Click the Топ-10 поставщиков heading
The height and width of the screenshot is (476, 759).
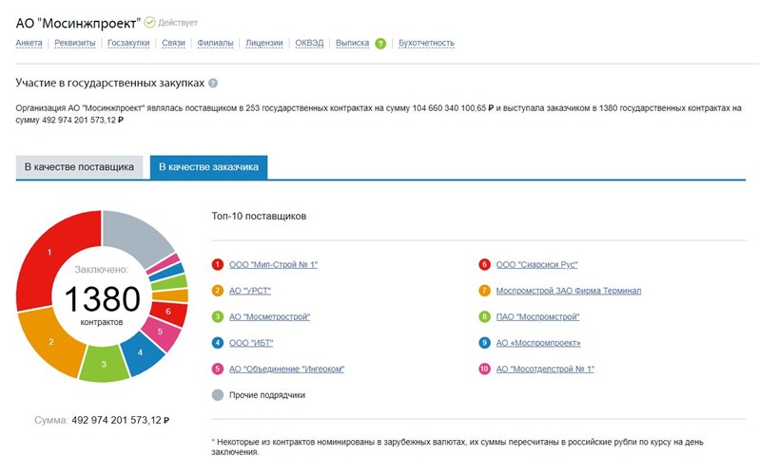pyautogui.click(x=259, y=217)
